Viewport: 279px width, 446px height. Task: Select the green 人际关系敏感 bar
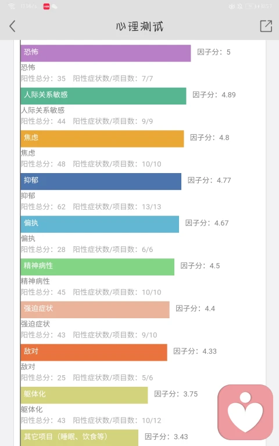coord(103,96)
